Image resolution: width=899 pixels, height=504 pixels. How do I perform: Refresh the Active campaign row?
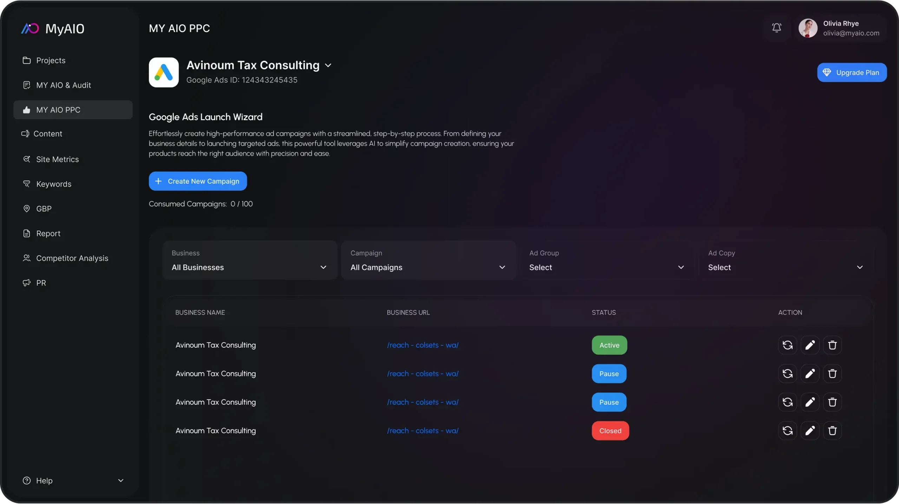pyautogui.click(x=788, y=345)
